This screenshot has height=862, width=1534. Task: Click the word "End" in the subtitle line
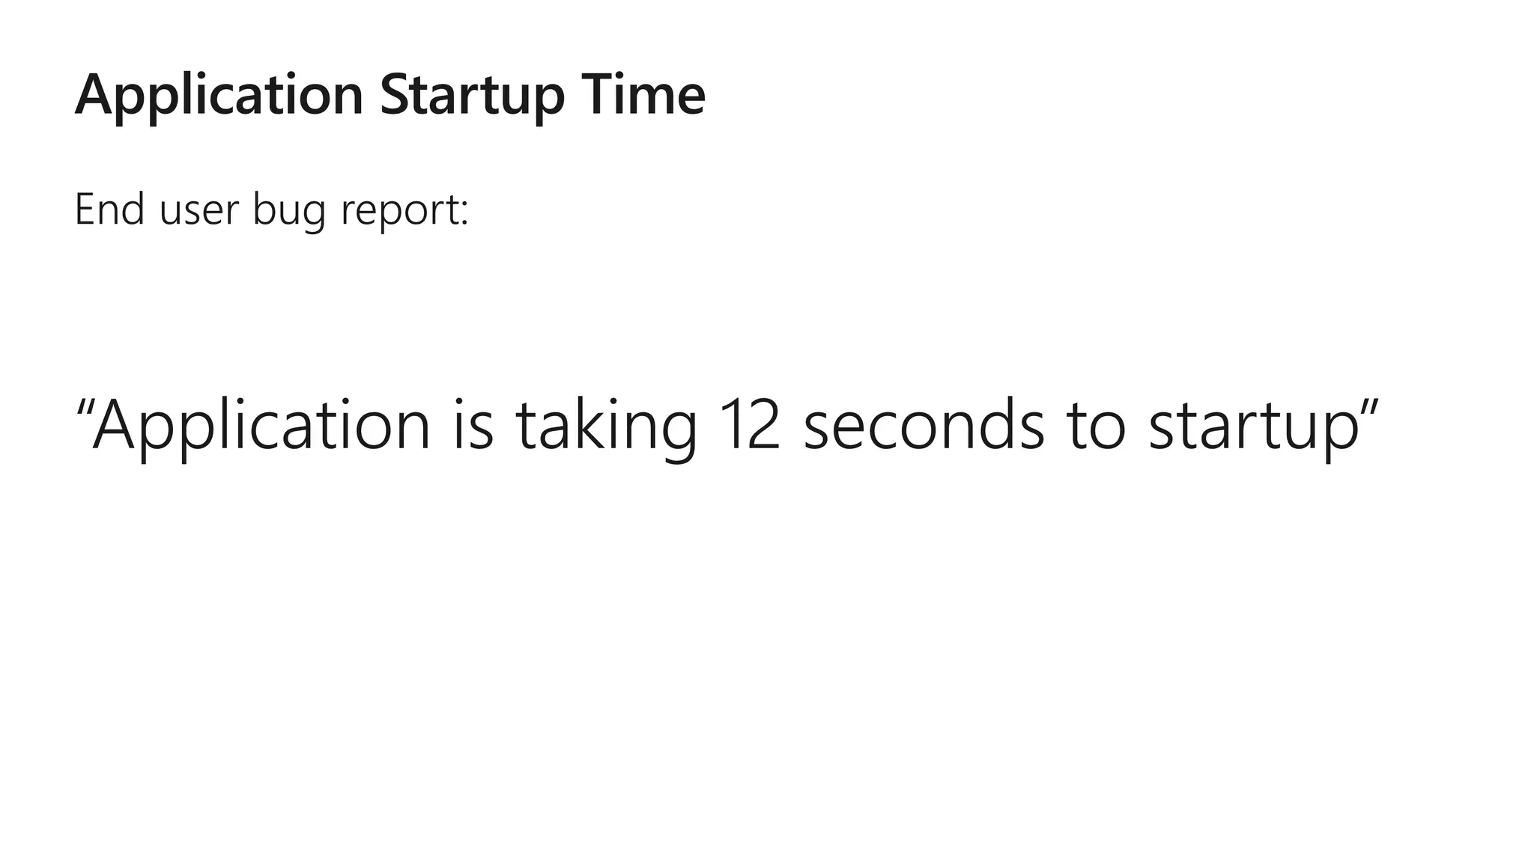click(109, 209)
